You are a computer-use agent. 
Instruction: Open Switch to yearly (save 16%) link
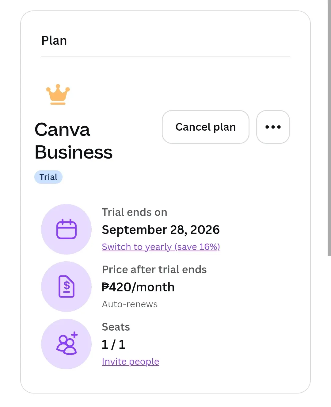161,247
